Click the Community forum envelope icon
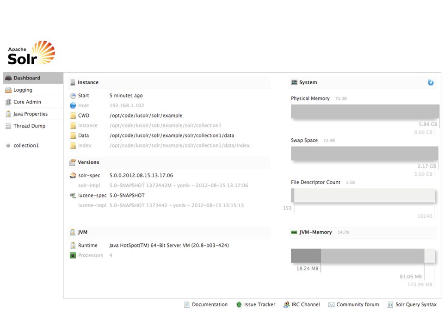 [331, 305]
